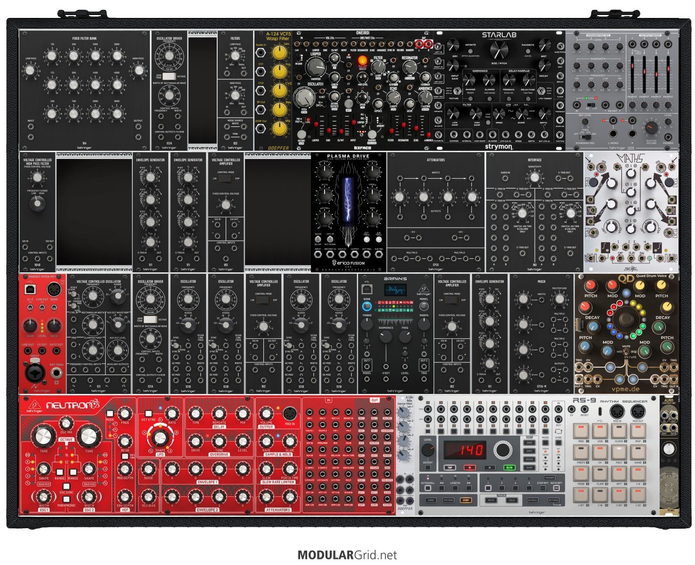Screen dimensions: 695x565
Task: Click the RANDOM button on Oneiroi
Action: [372, 134]
